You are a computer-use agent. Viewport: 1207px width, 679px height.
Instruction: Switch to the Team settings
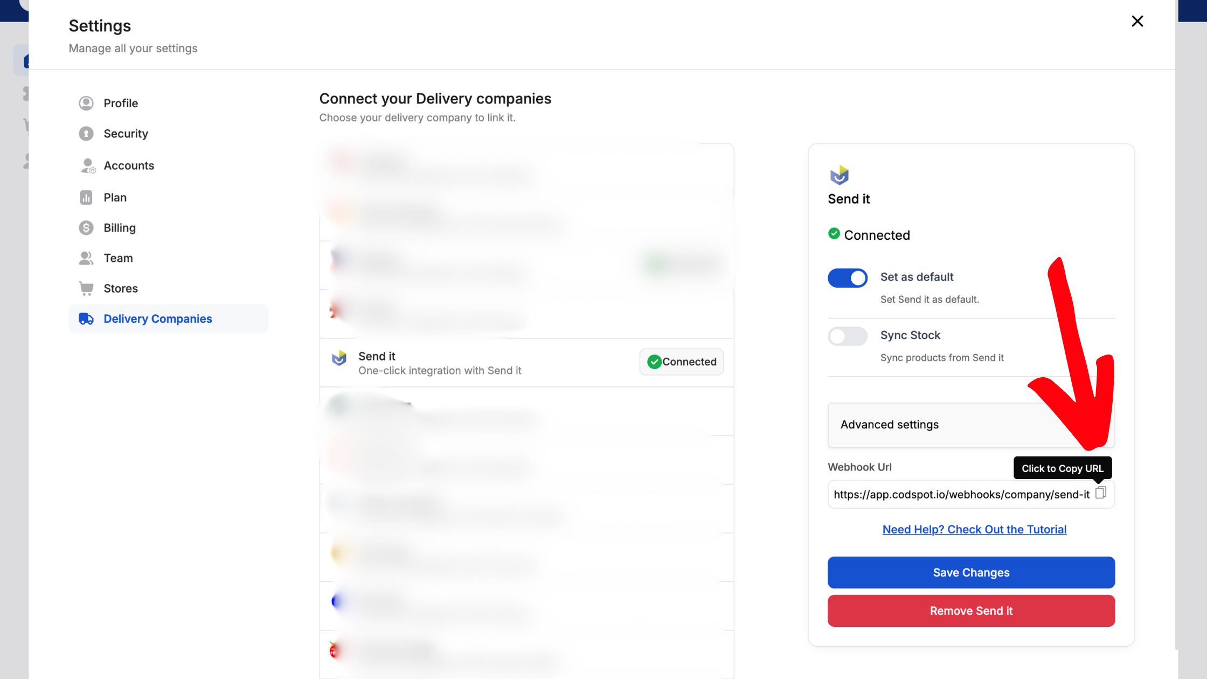(x=168, y=258)
